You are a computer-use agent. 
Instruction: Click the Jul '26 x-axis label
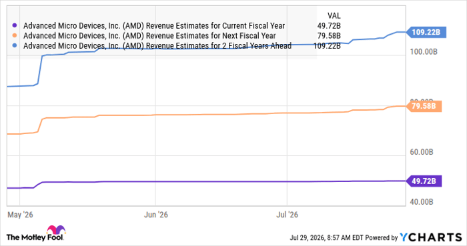click(287, 215)
